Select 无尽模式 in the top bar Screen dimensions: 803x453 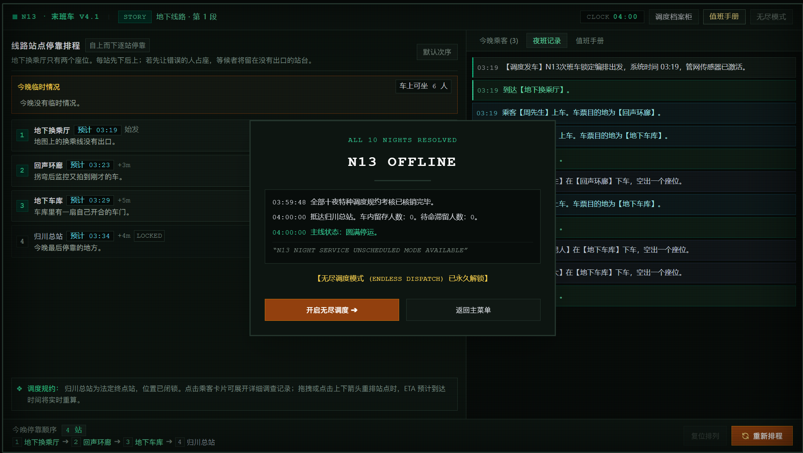[x=771, y=17]
